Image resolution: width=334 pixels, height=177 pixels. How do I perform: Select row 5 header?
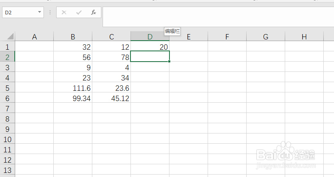tap(7, 87)
